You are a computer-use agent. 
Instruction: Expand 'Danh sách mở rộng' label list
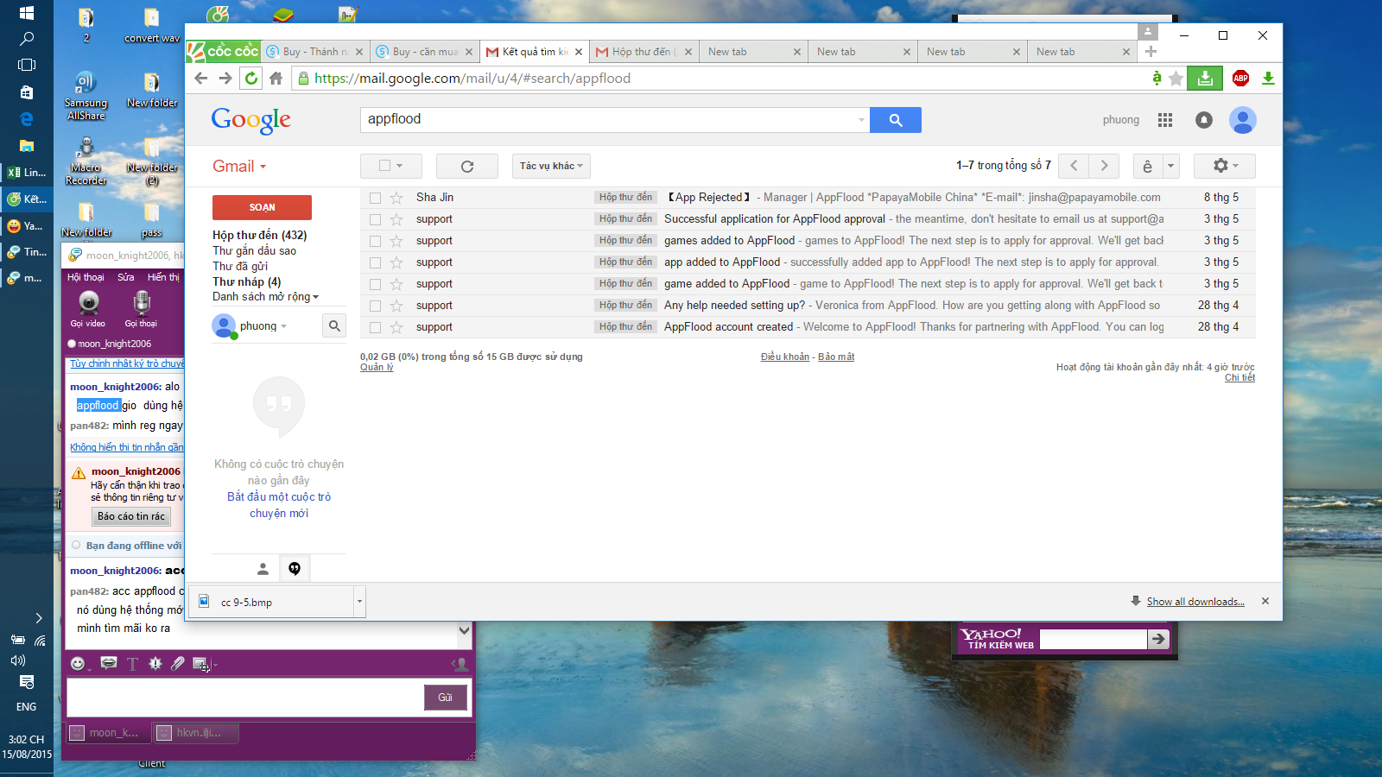(x=266, y=297)
